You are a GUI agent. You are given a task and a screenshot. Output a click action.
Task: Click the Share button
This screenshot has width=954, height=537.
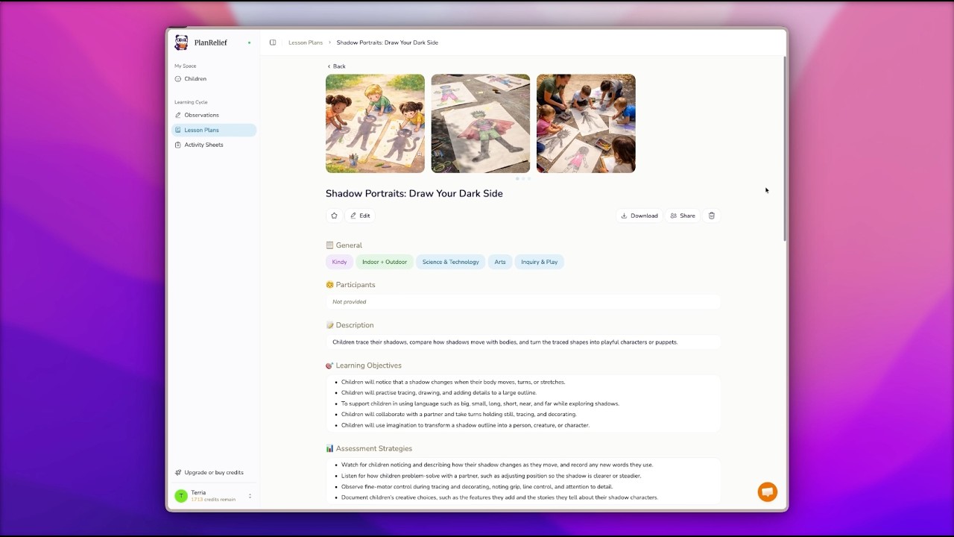[x=683, y=216]
